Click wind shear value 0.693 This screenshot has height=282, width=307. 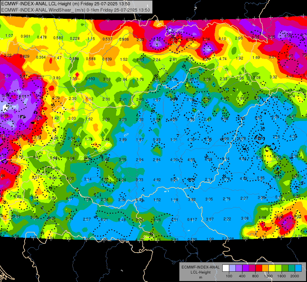90,79
